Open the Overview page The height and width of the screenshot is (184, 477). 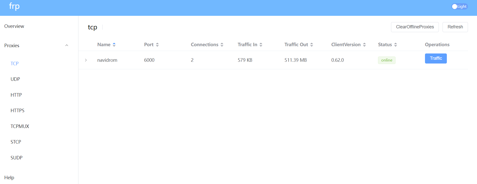14,26
